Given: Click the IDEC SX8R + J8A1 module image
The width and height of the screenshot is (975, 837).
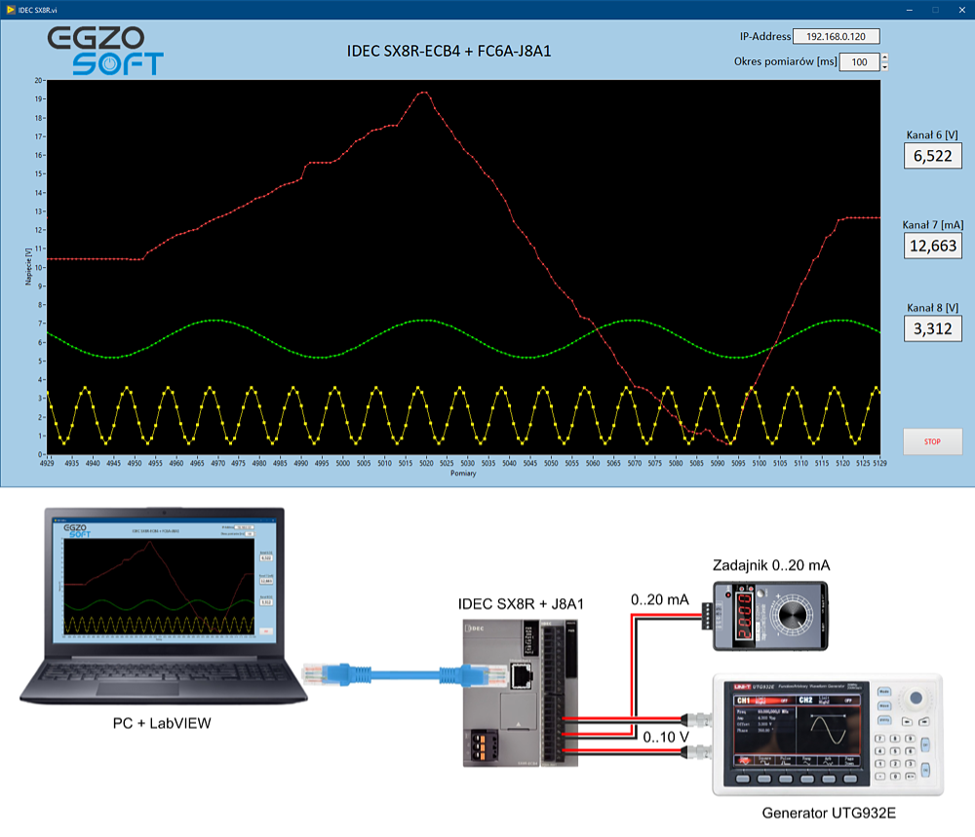Looking at the screenshot, I should coord(521,693).
